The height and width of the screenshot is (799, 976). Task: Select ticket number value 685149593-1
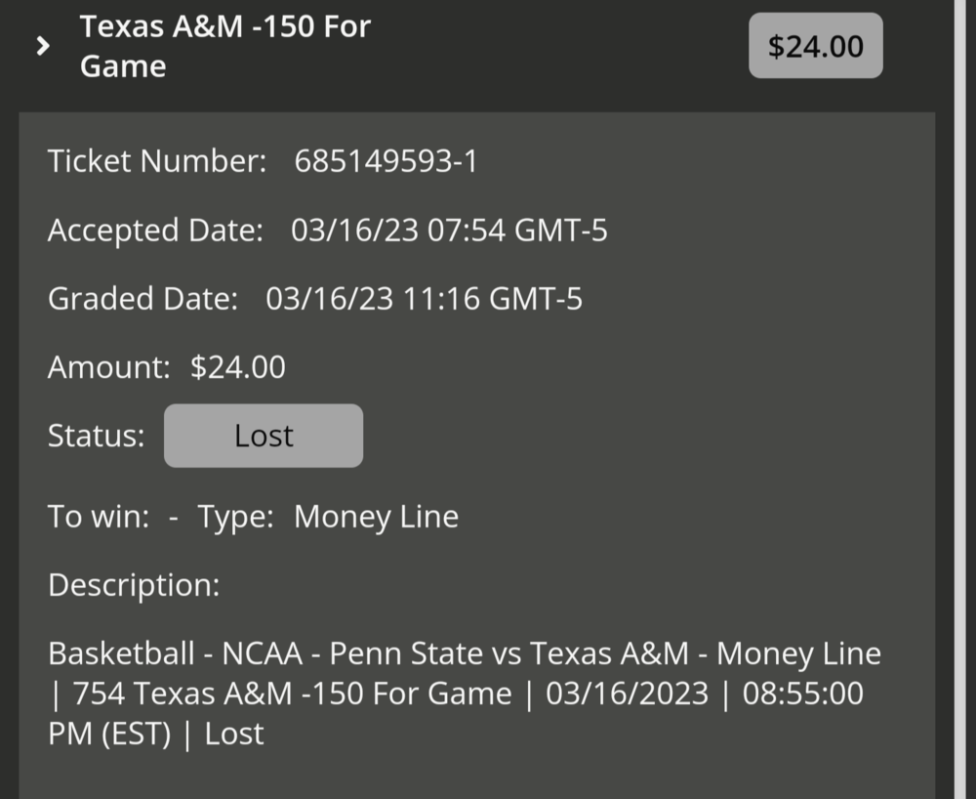click(x=386, y=161)
